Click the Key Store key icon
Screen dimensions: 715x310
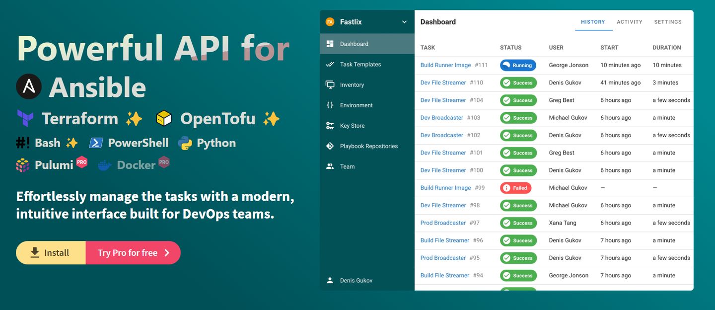[330, 126]
